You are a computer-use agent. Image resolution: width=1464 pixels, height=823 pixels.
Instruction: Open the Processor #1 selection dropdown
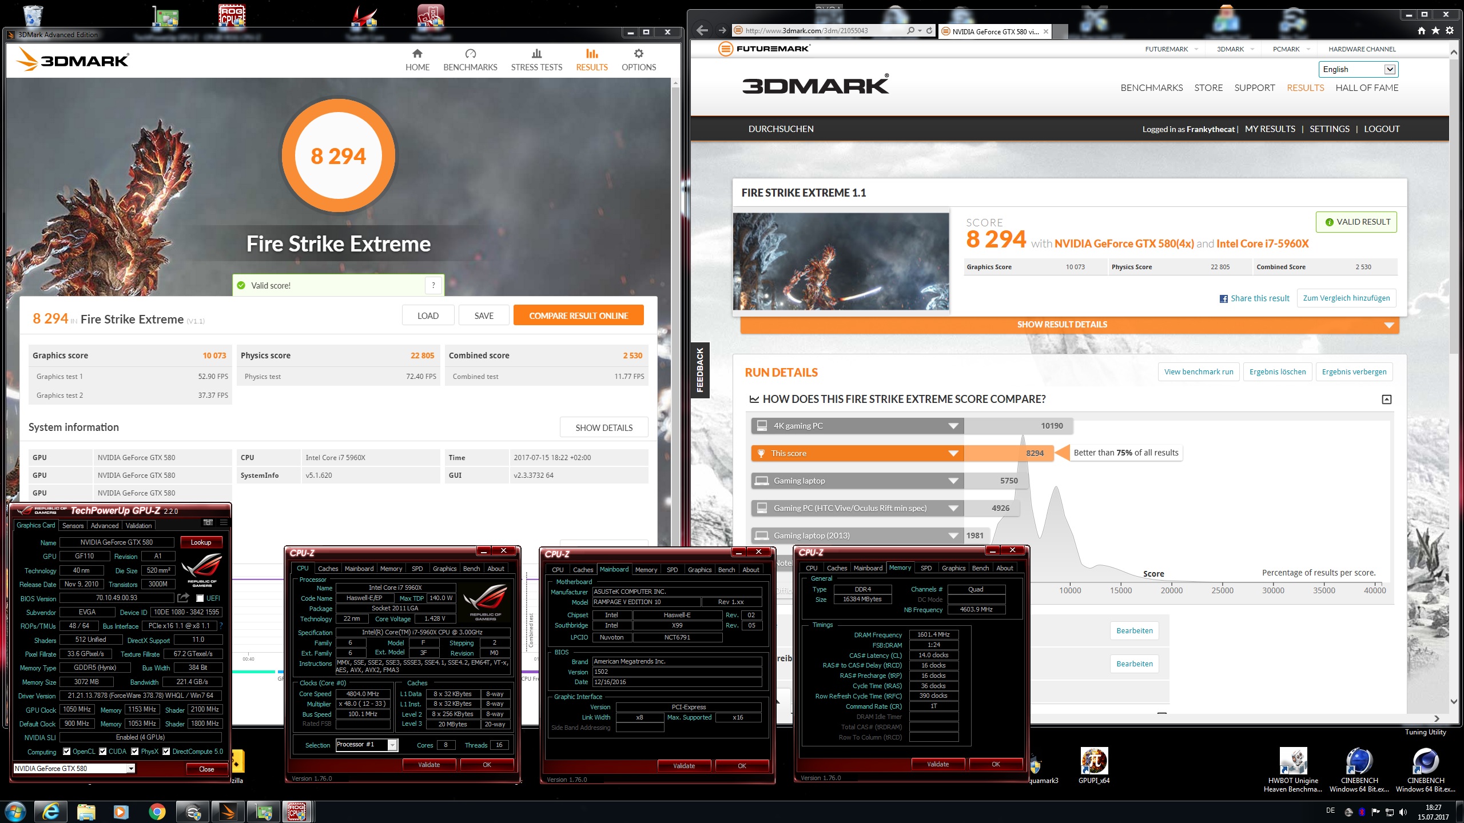[x=367, y=745]
